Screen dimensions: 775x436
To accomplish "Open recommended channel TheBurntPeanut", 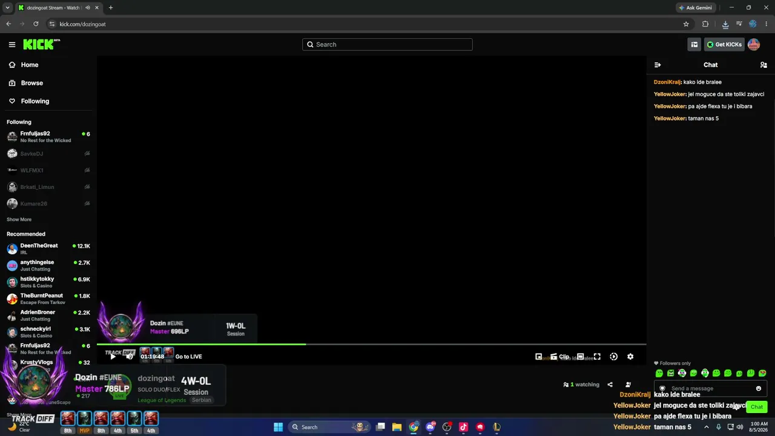I will coord(48,299).
